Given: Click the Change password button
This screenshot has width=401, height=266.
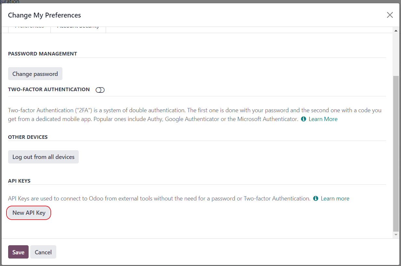Looking at the screenshot, I should [35, 74].
